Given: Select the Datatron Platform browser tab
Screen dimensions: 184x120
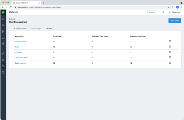Looking at the screenshot, I should pyautogui.click(x=26, y=3).
